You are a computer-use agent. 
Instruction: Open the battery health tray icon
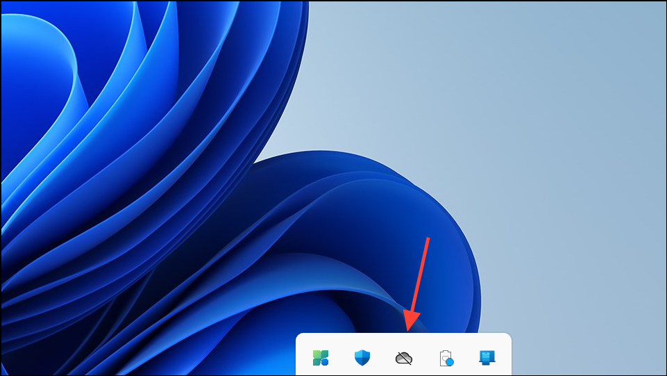(x=446, y=358)
